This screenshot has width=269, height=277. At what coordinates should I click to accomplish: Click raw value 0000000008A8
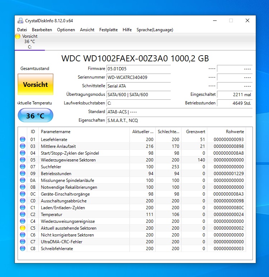(x=228, y=153)
